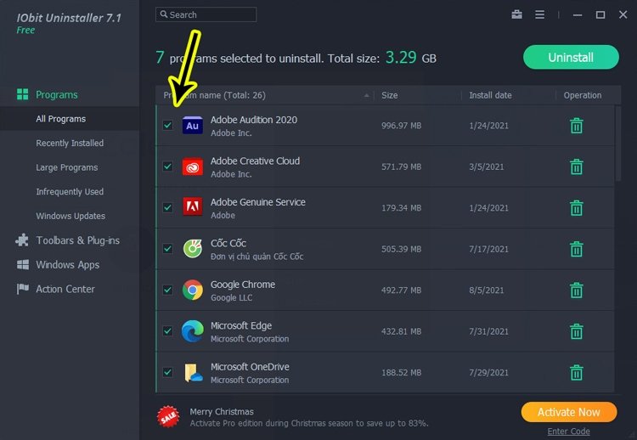
Task: Deselect the Adobe Genuine Service checkbox
Action: pyautogui.click(x=167, y=207)
